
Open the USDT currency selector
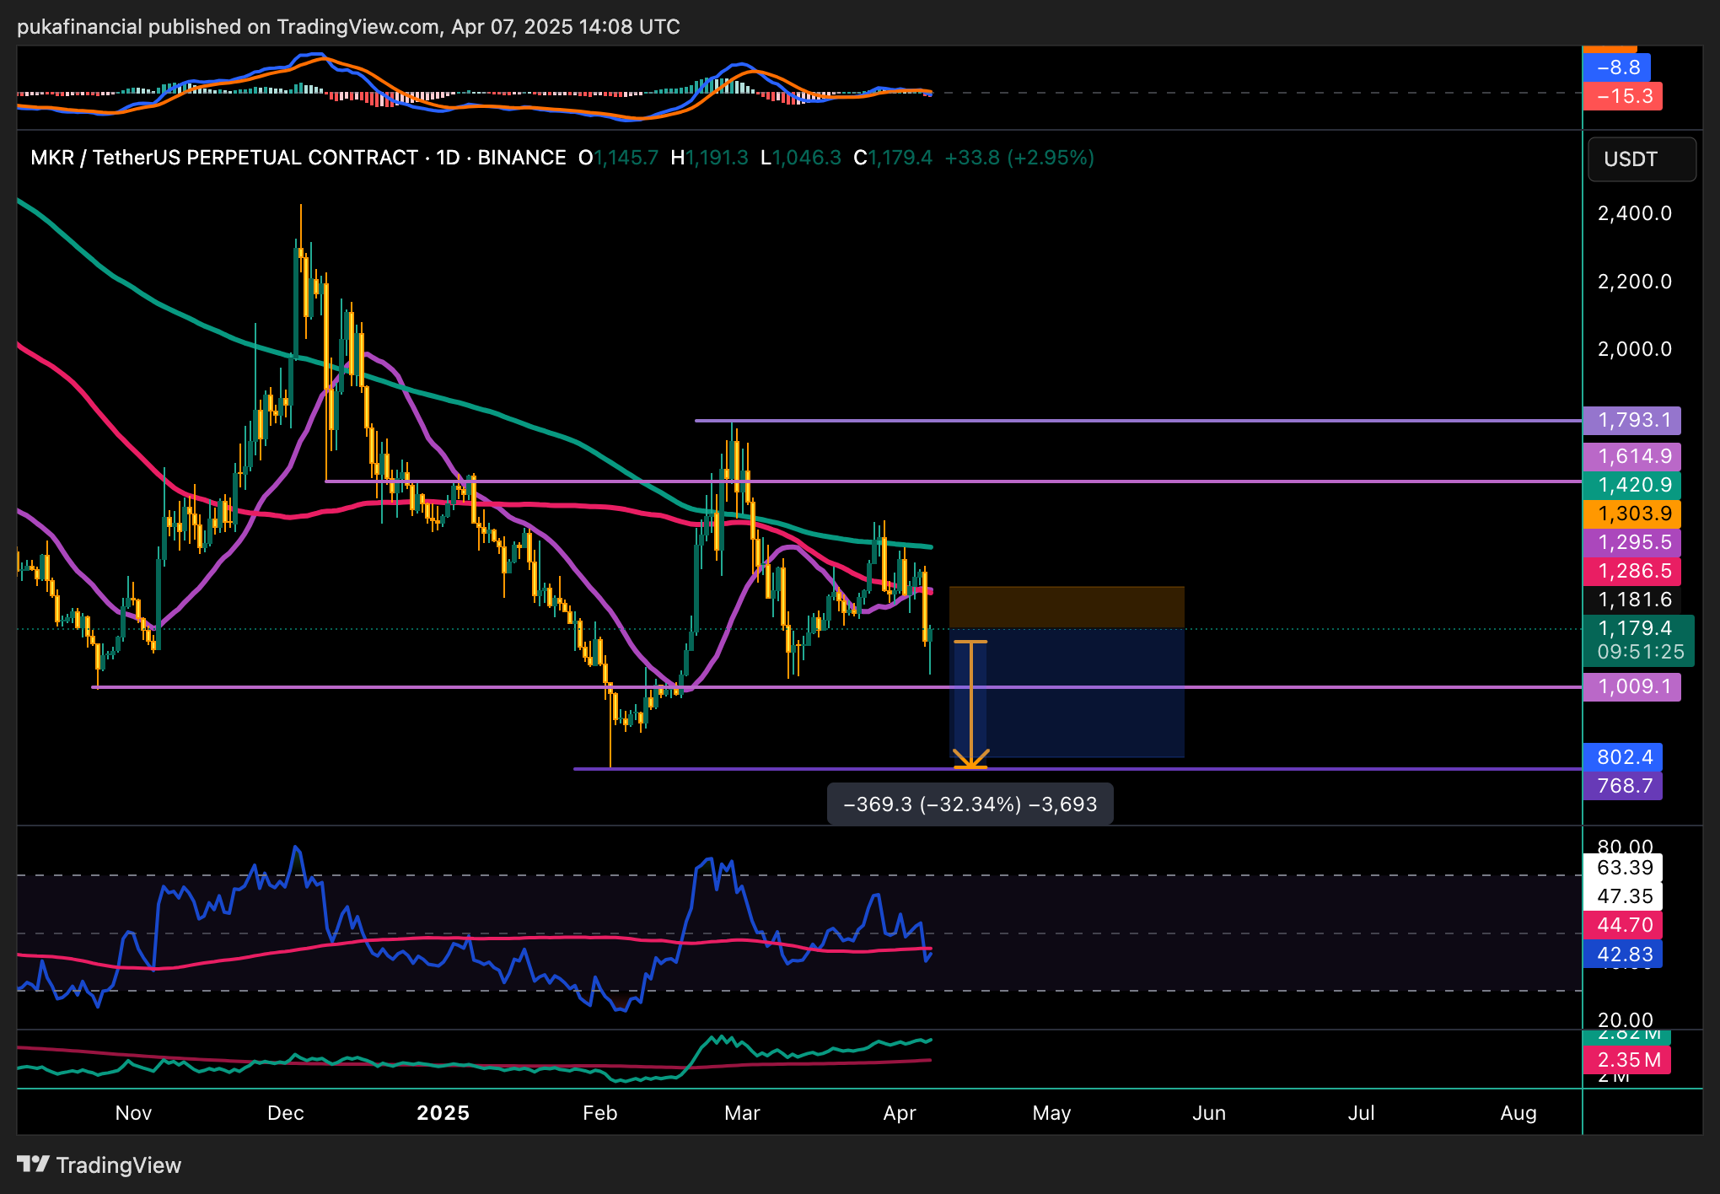coord(1641,159)
